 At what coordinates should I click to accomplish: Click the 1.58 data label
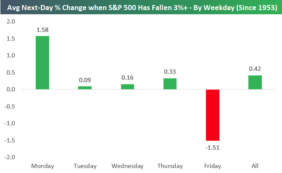pos(42,30)
